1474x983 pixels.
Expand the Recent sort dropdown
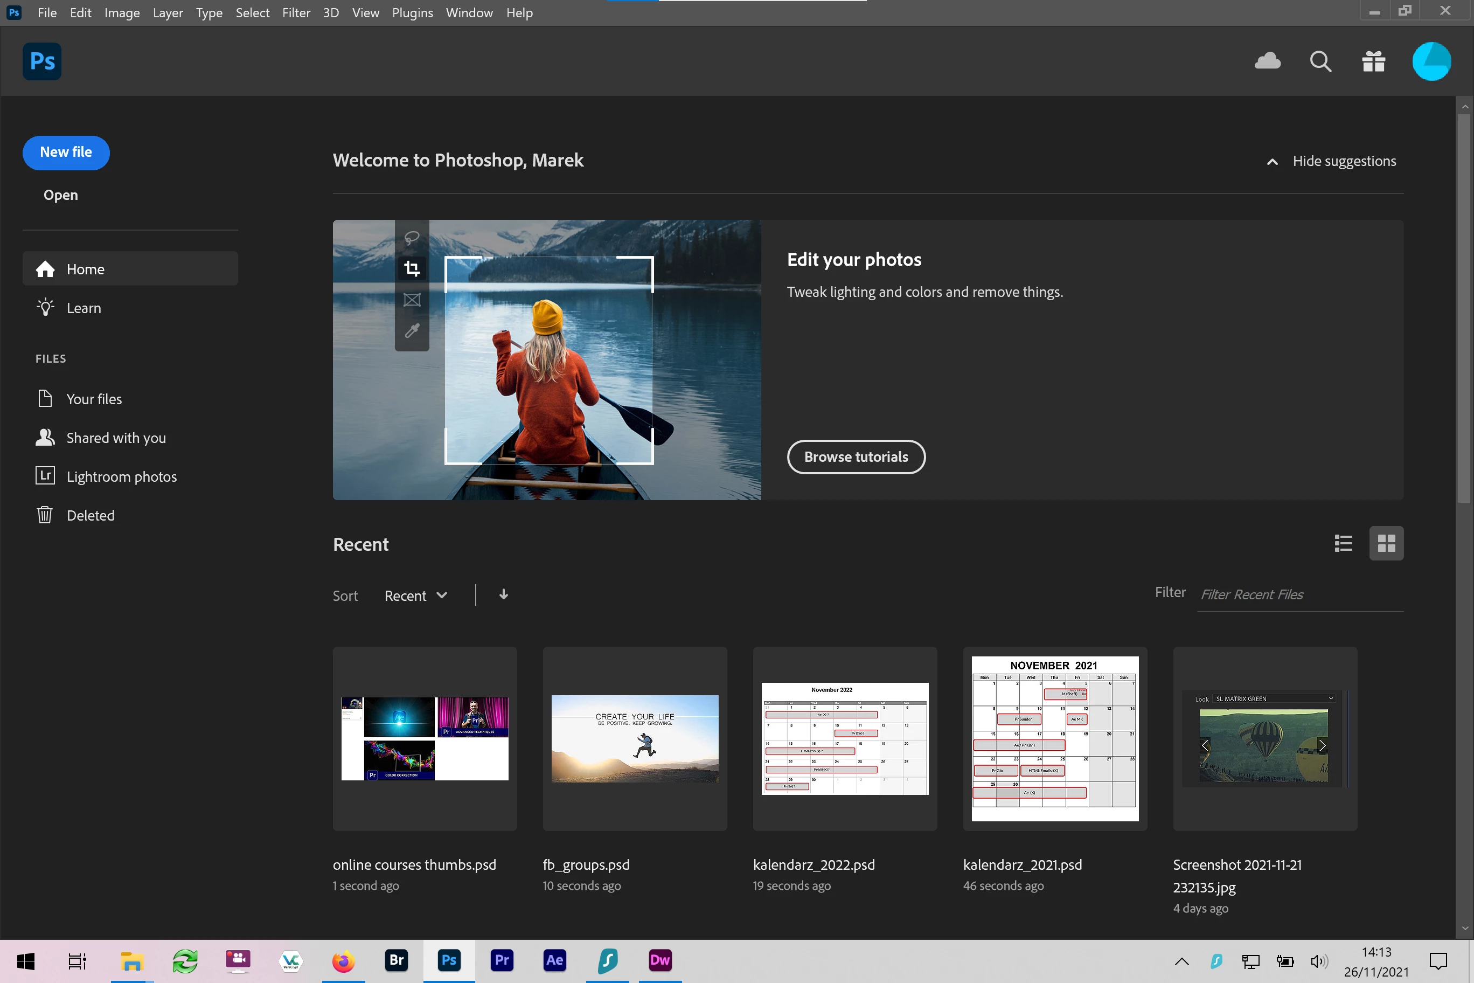click(x=415, y=596)
